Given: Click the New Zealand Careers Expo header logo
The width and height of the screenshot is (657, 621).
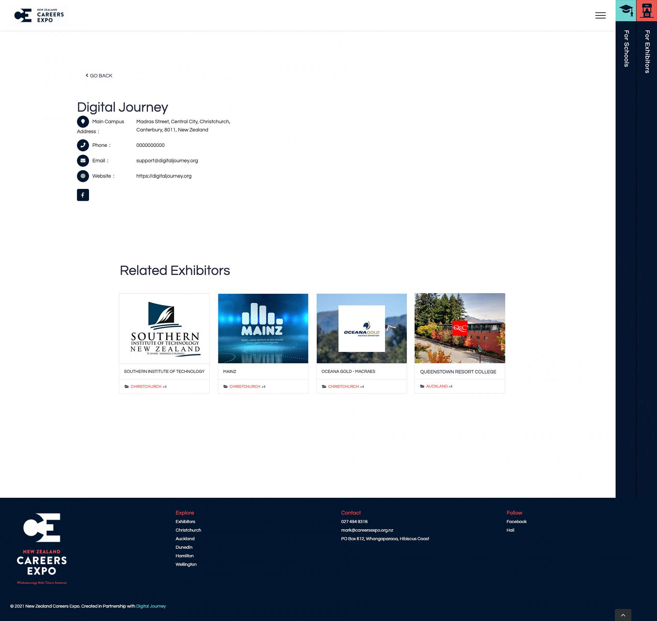Looking at the screenshot, I should point(39,15).
